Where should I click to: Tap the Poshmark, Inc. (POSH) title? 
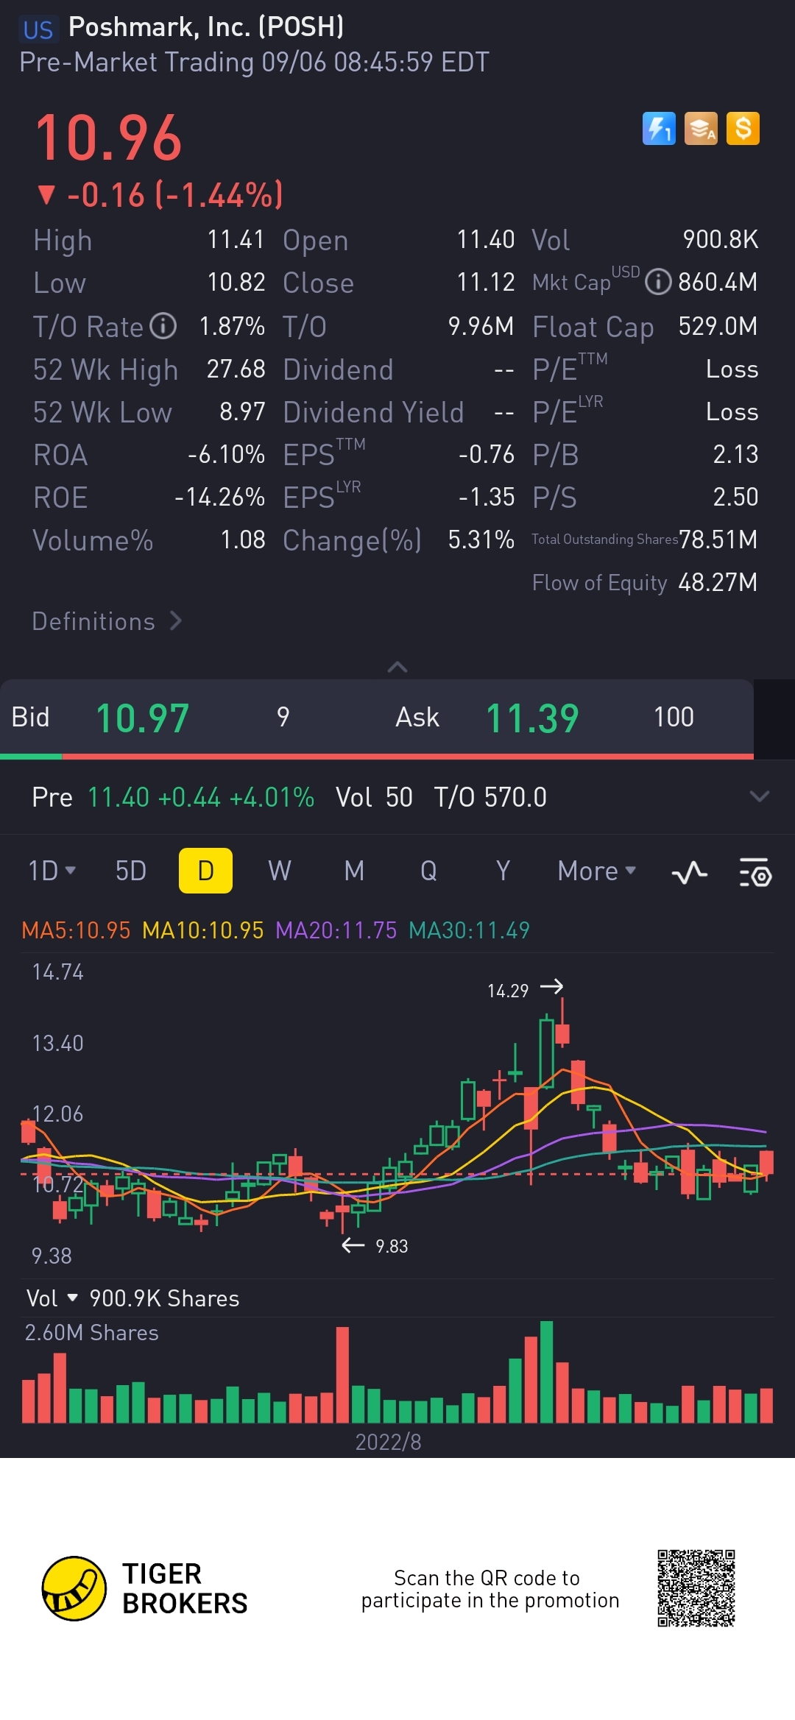tap(206, 27)
